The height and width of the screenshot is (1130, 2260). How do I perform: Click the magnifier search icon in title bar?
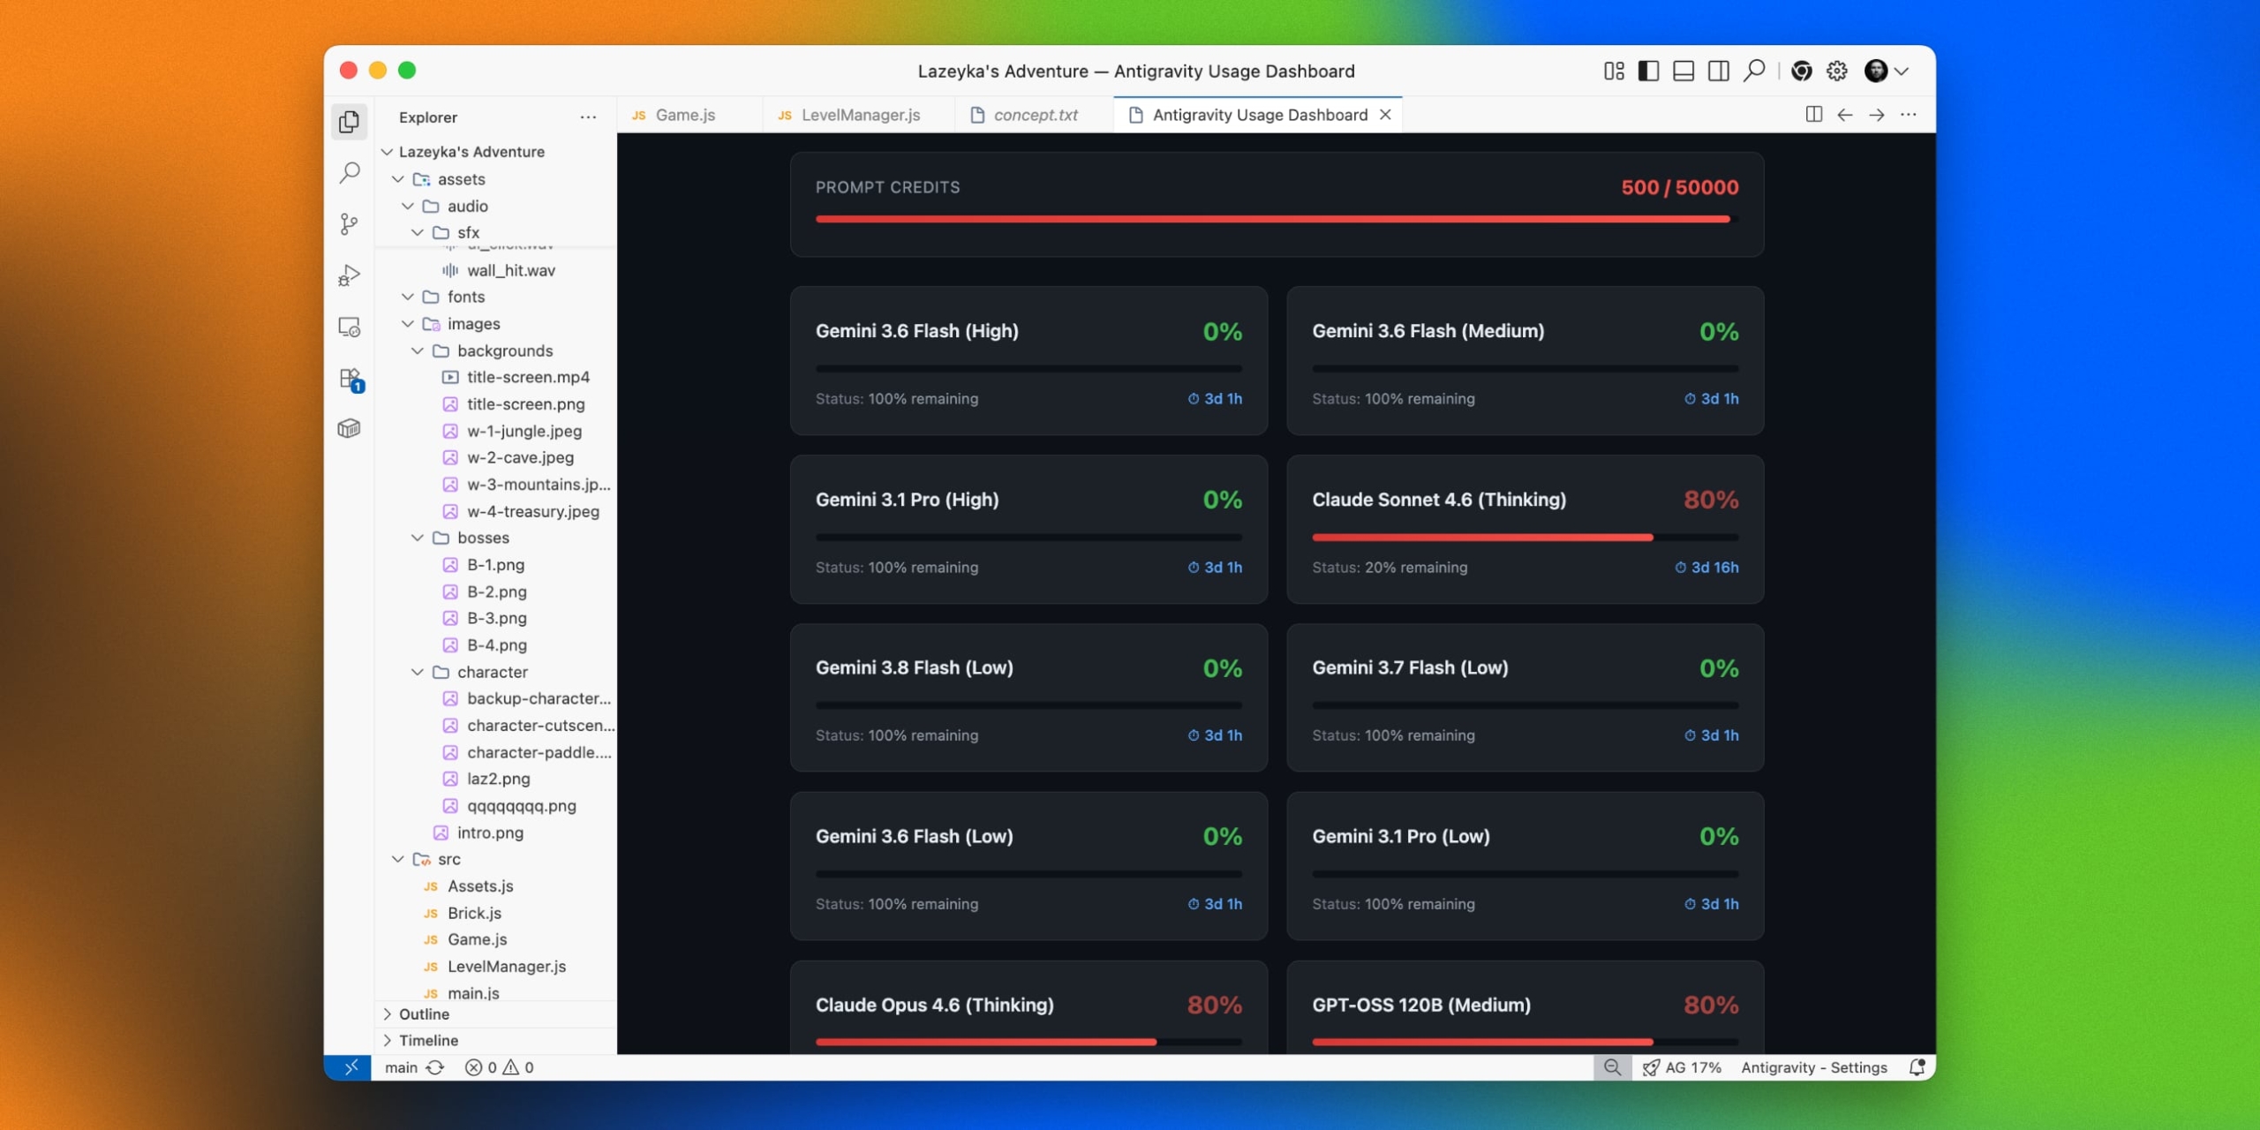pos(1754,71)
